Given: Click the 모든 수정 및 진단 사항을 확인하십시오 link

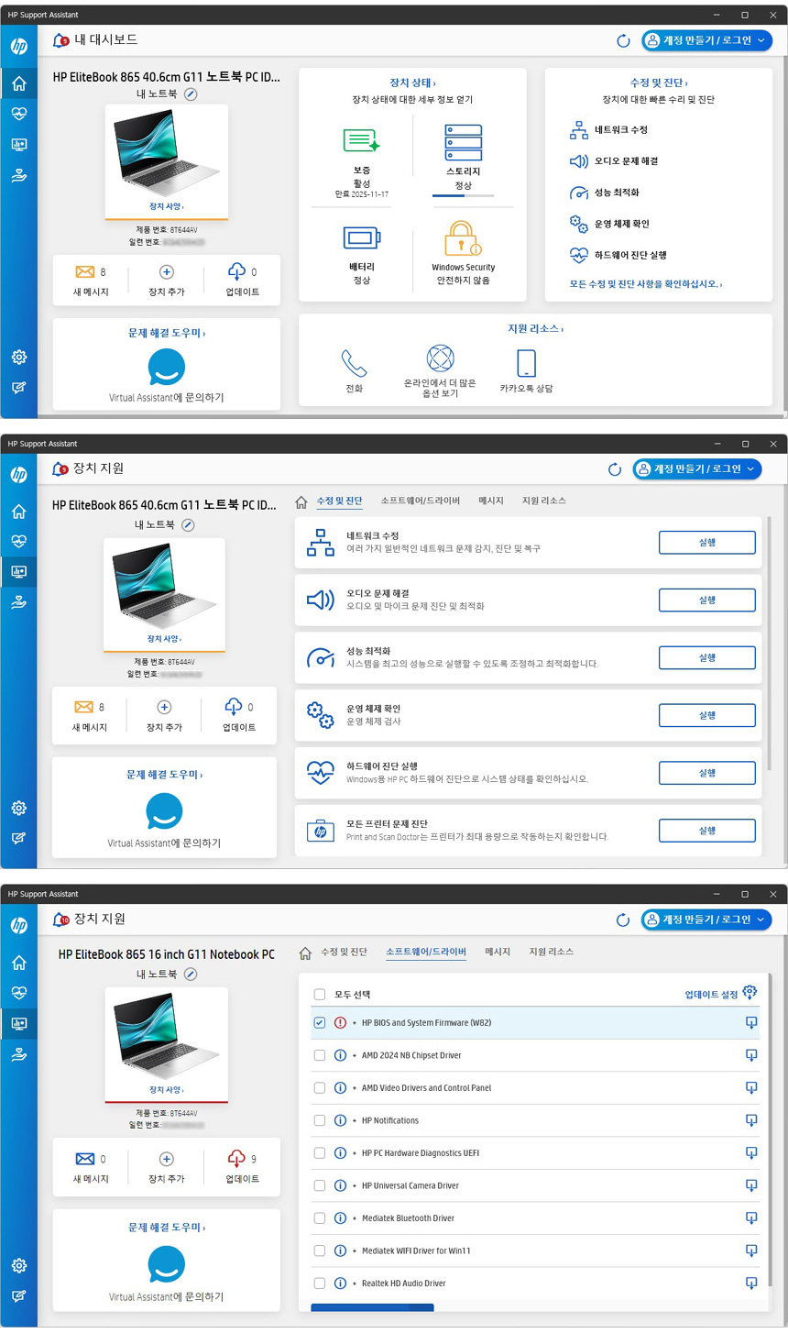Looking at the screenshot, I should pyautogui.click(x=645, y=284).
